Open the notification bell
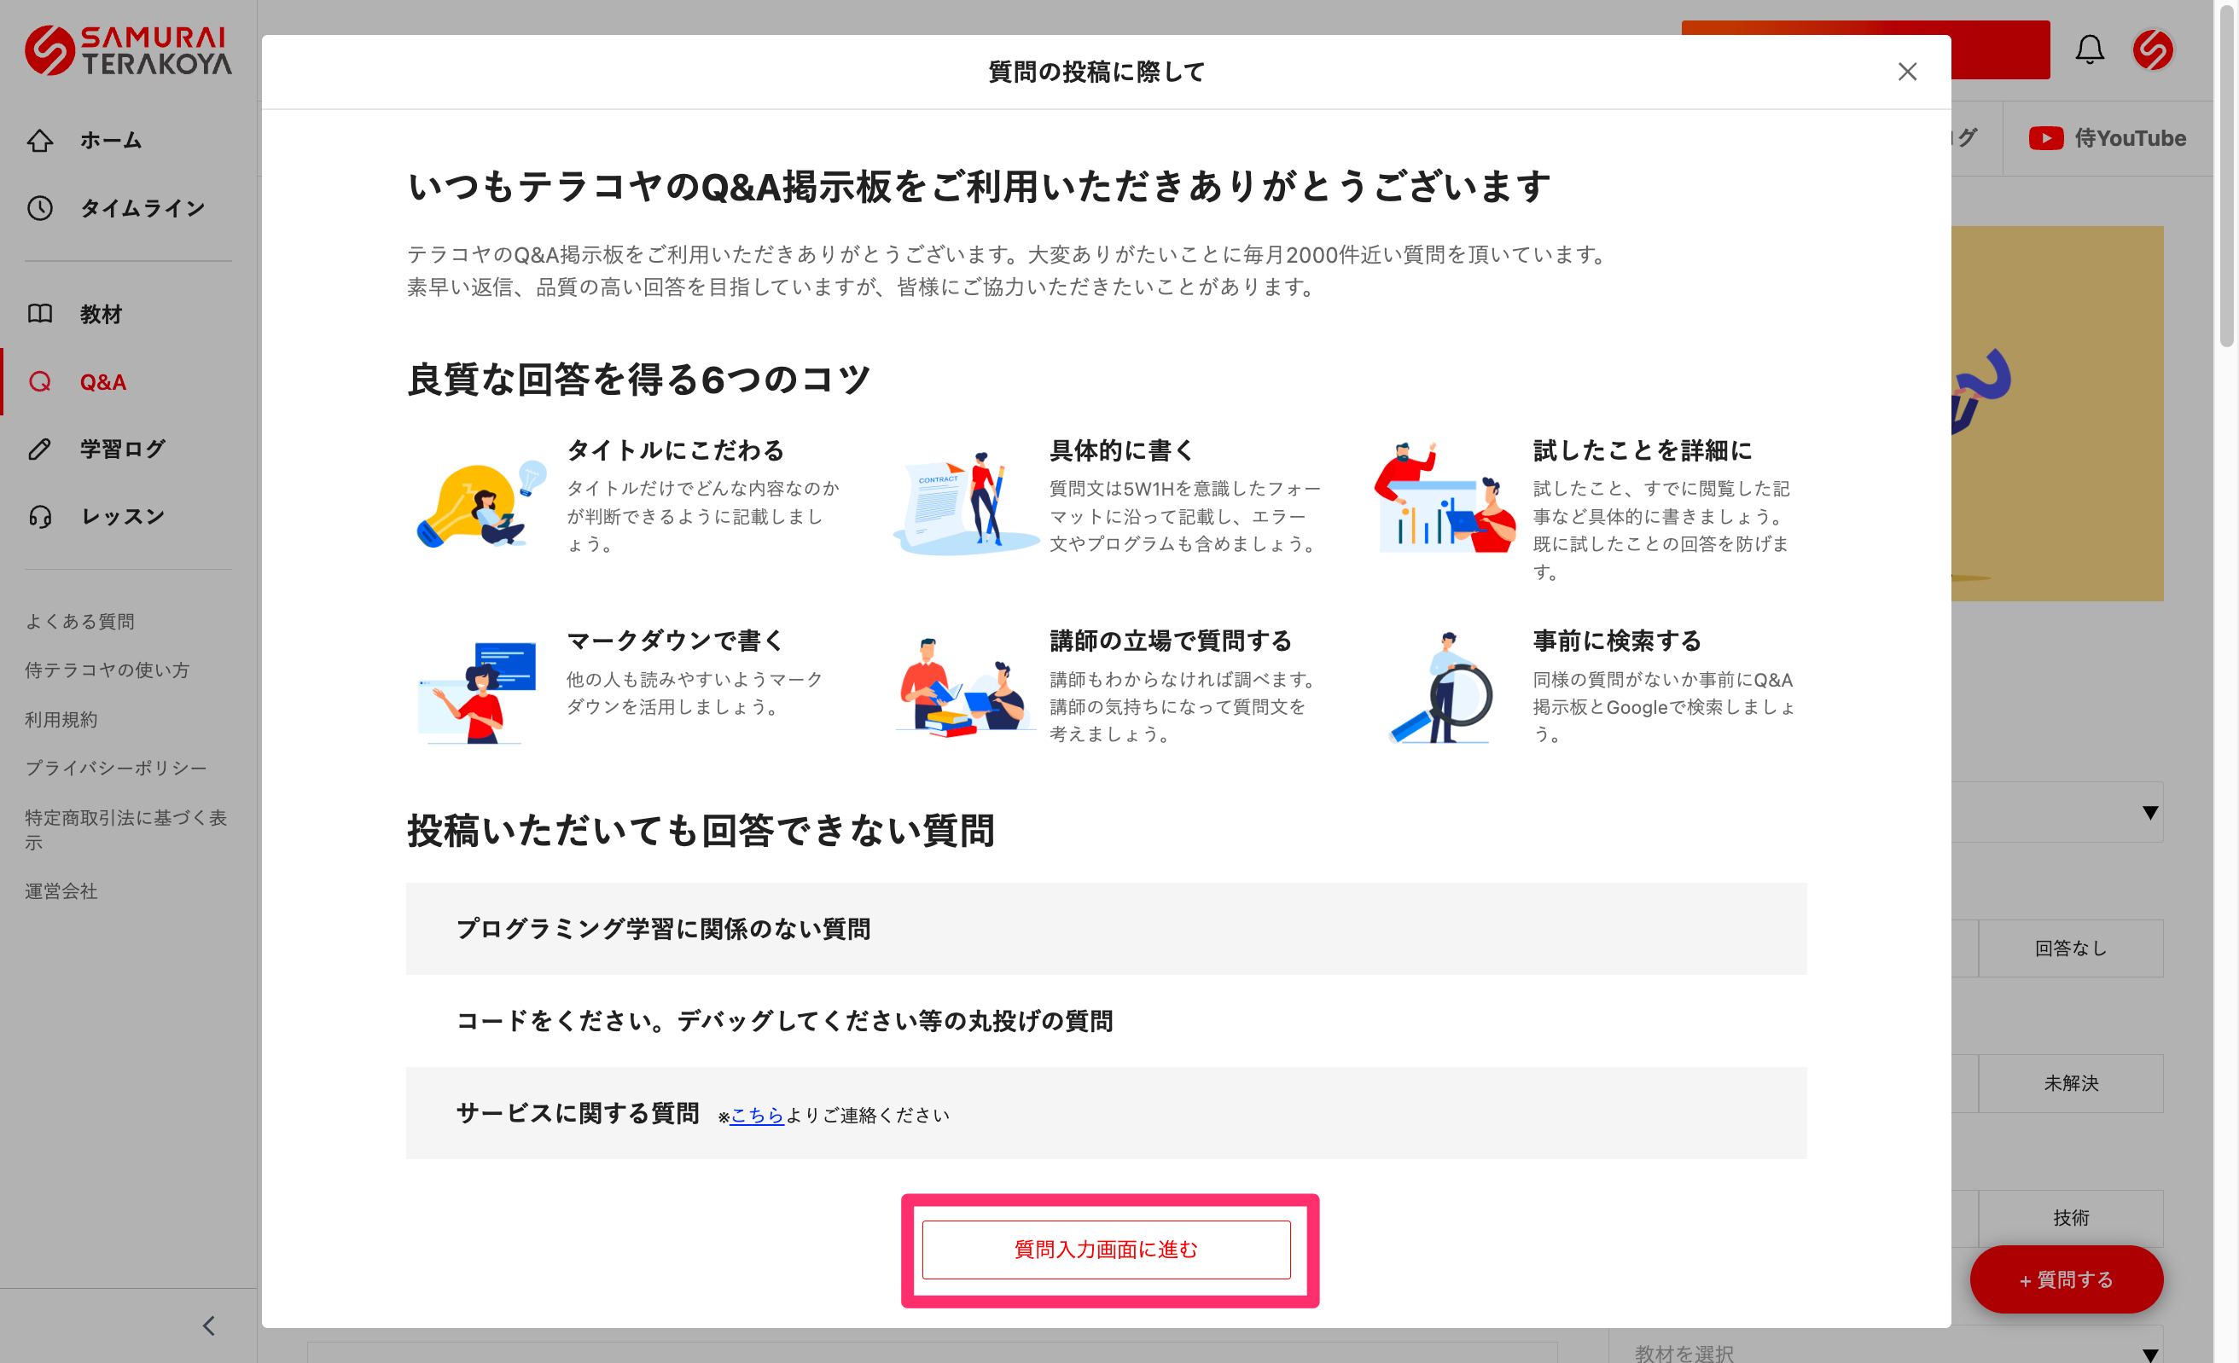This screenshot has width=2239, height=1363. pos(2089,50)
